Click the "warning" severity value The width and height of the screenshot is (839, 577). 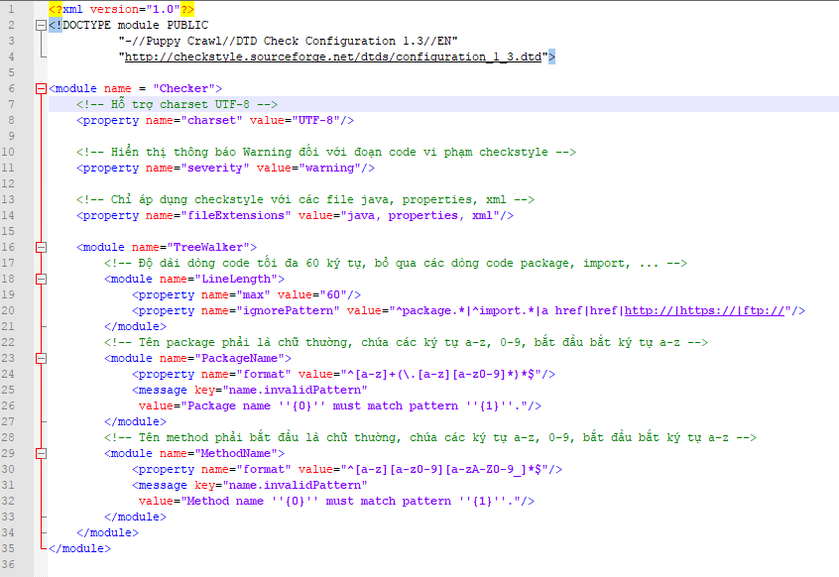point(335,168)
